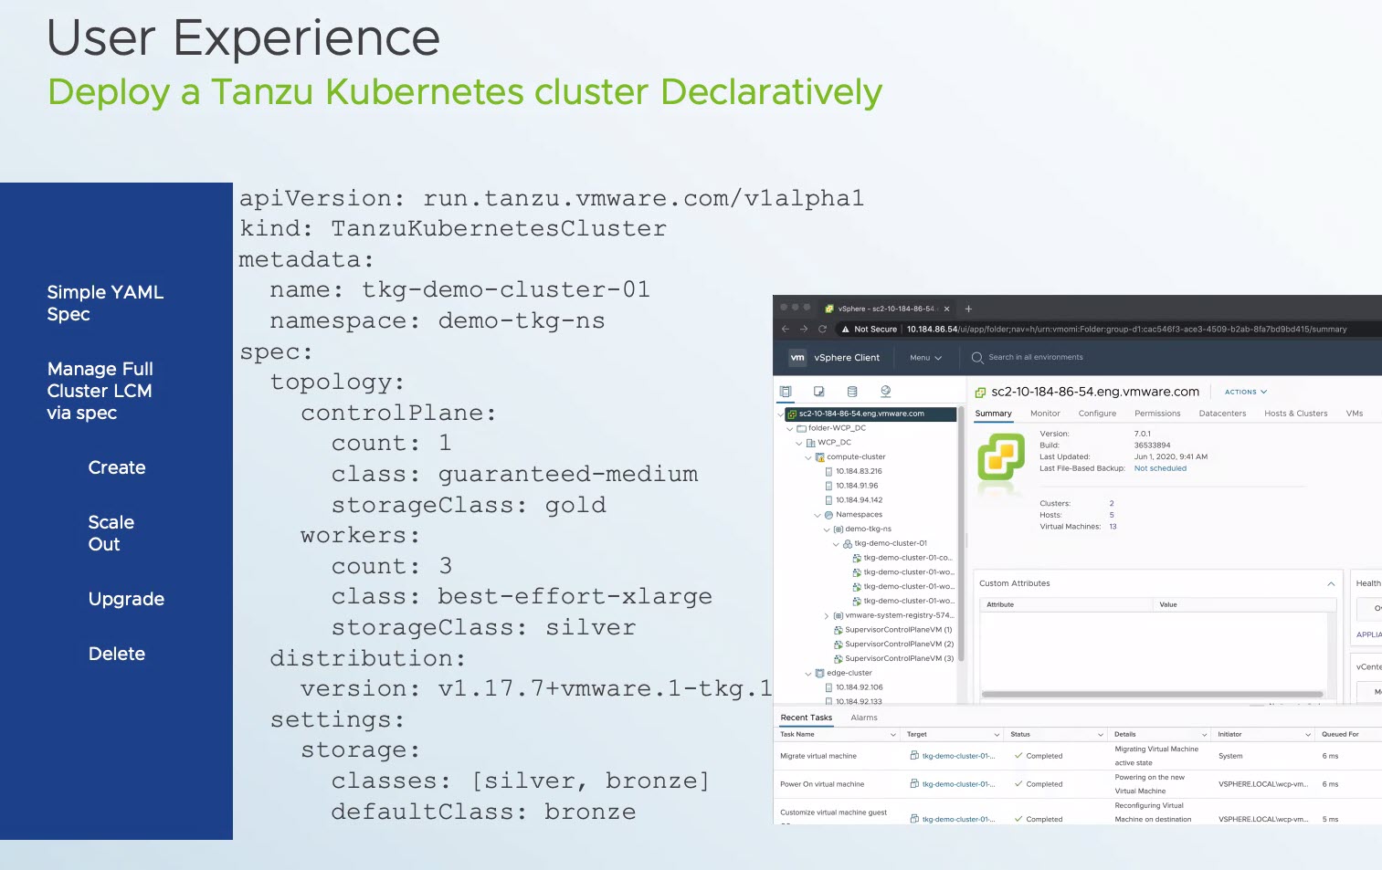Switch to the Monitor tab
The image size is (1382, 870).
(x=1045, y=414)
